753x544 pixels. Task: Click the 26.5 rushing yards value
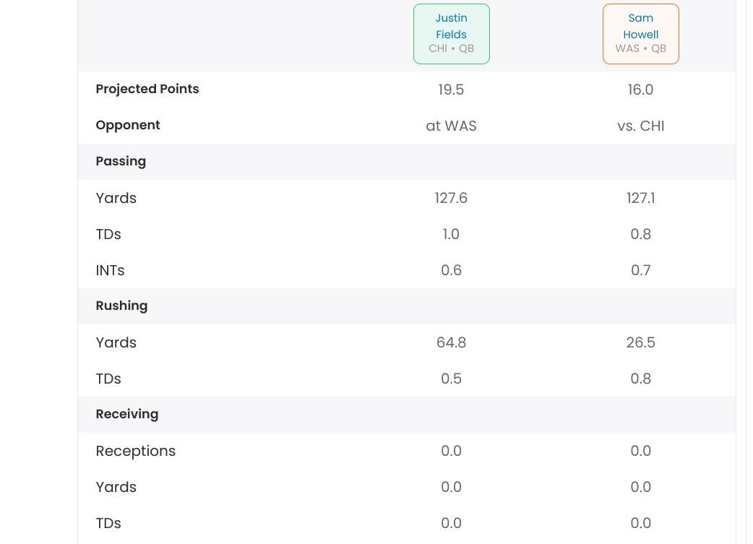[x=641, y=342]
